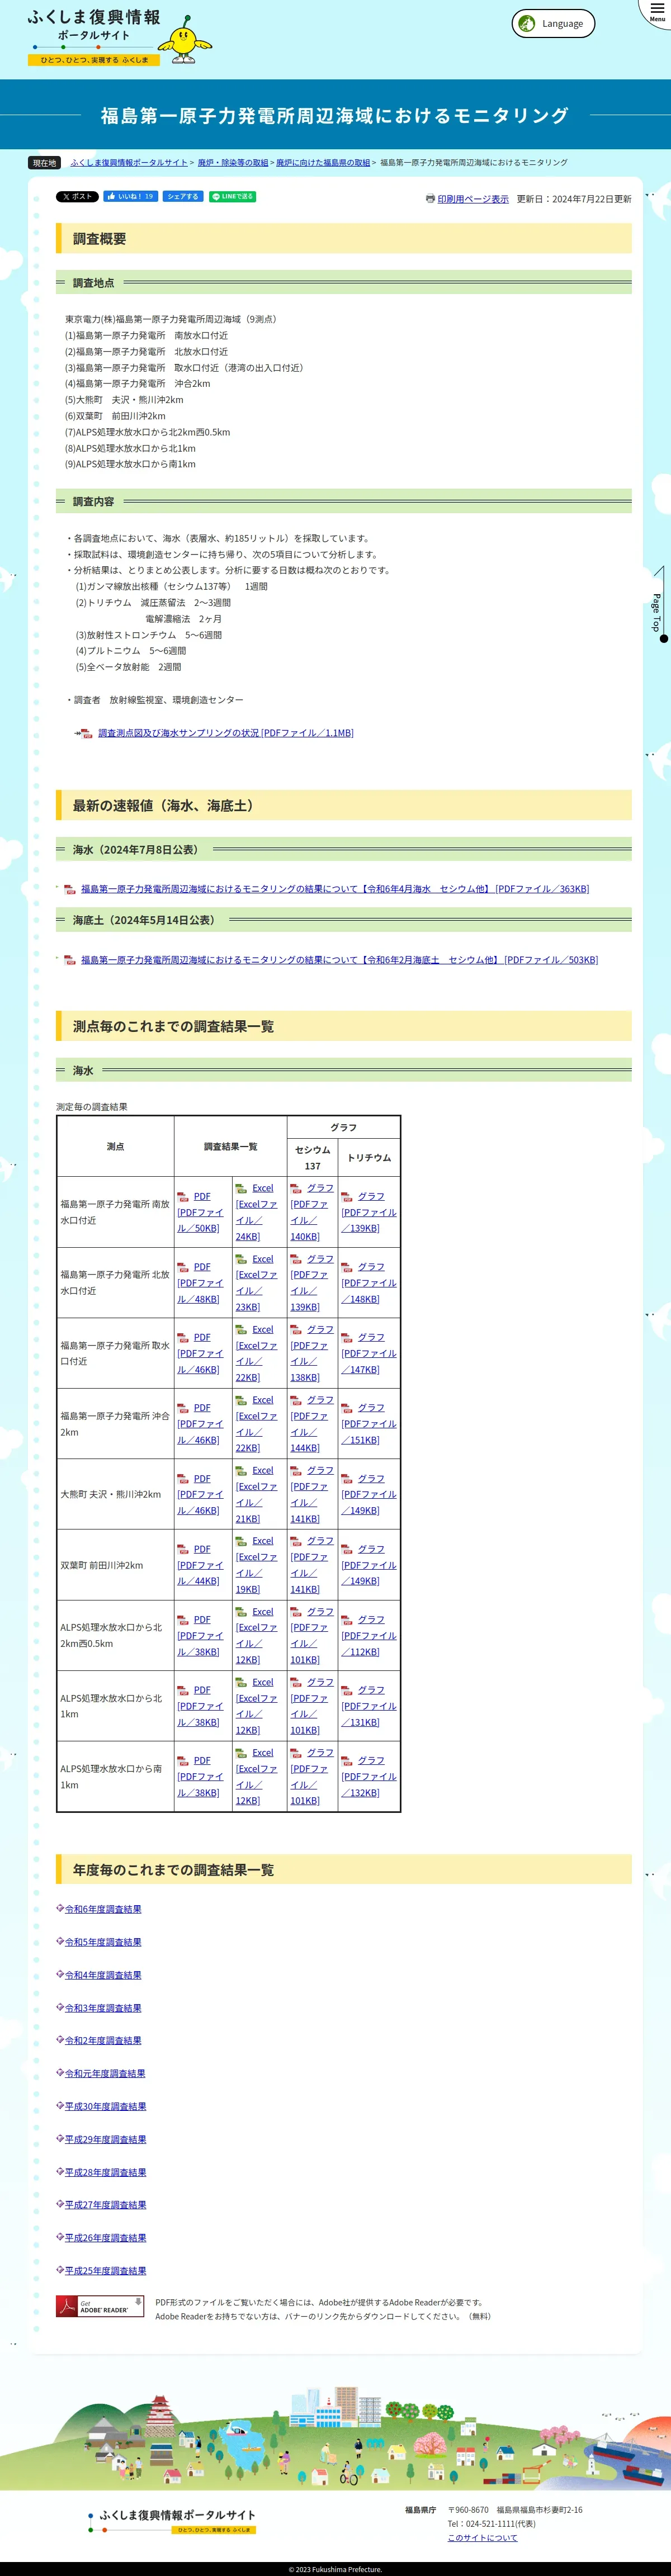Open 令和6年2月海底土 セシウム他 PDF link

click(x=339, y=960)
